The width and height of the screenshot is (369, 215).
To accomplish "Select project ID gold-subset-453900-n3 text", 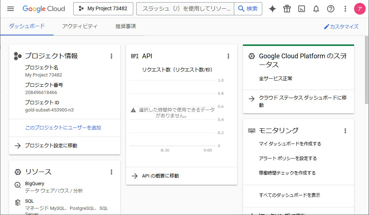I will 50,110.
